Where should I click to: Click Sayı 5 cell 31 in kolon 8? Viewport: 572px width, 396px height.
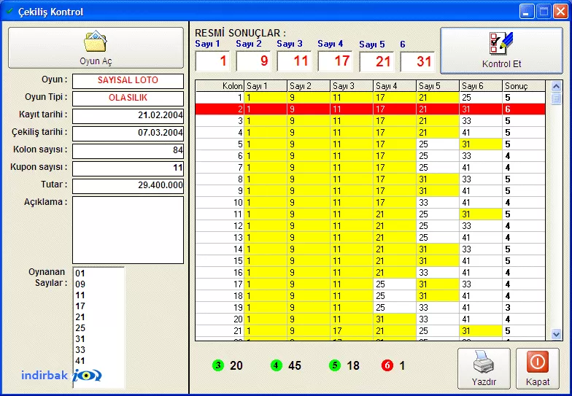point(438,179)
